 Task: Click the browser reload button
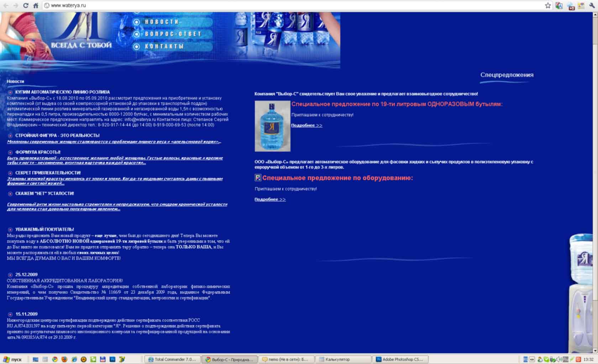click(x=26, y=5)
